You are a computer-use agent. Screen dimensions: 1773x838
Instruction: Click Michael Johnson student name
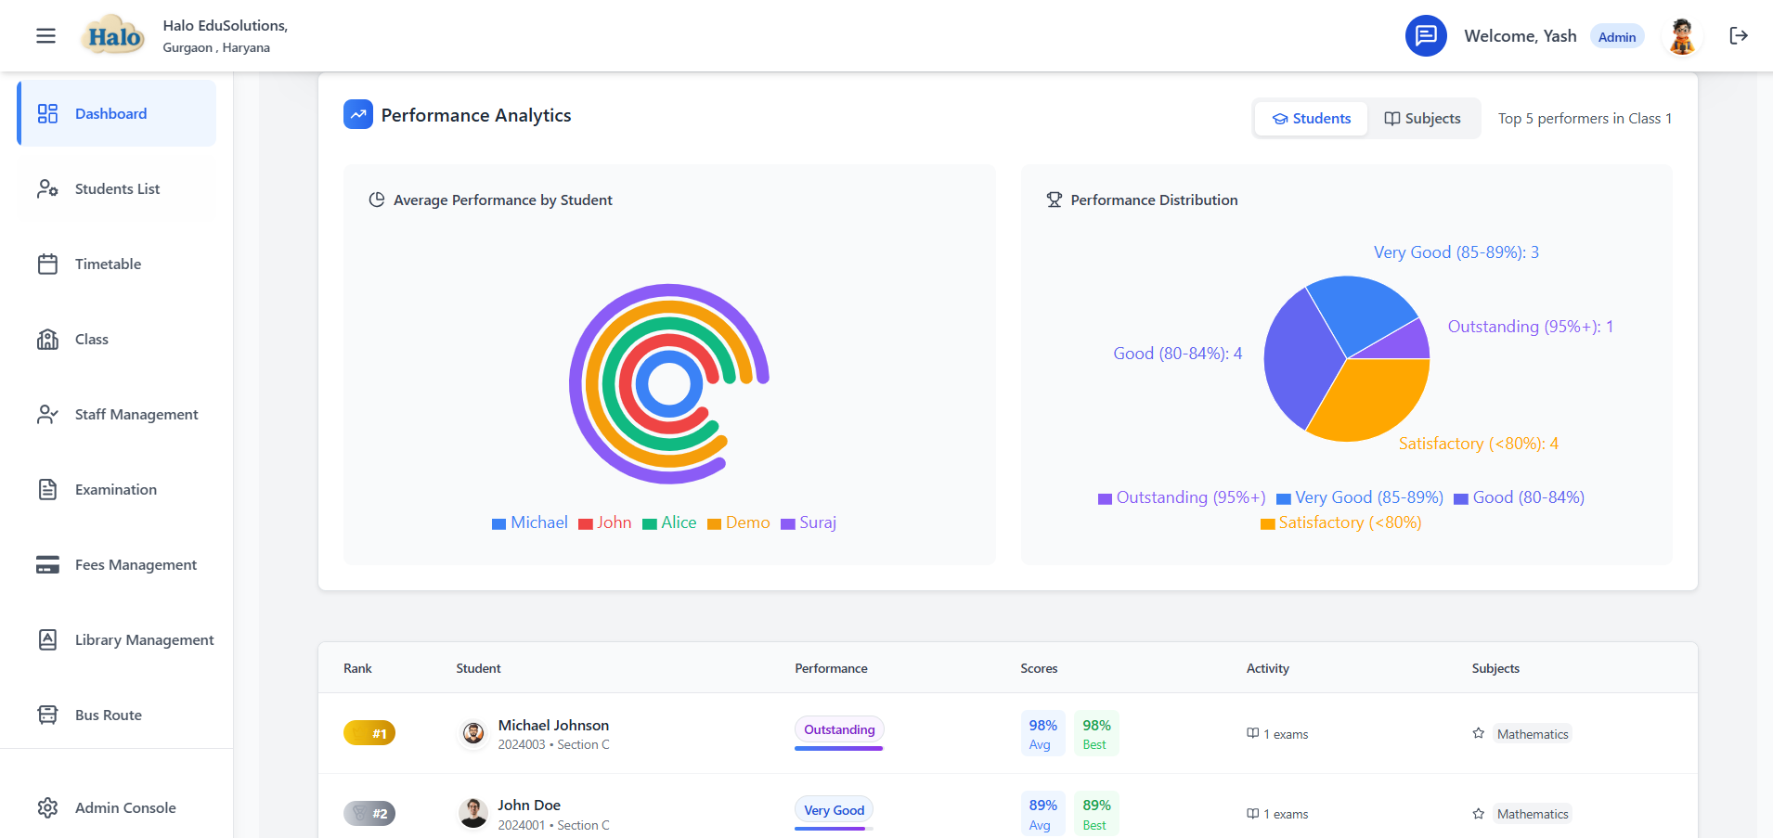pos(553,726)
